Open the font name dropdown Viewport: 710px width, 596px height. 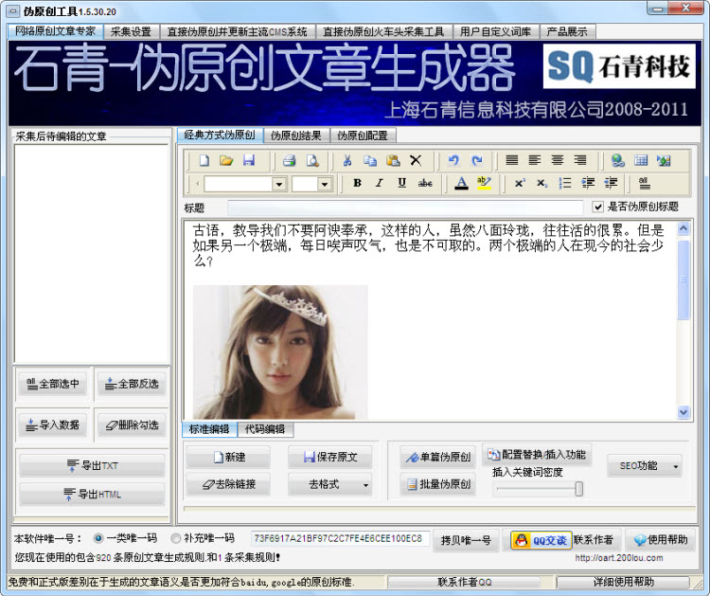pos(279,184)
